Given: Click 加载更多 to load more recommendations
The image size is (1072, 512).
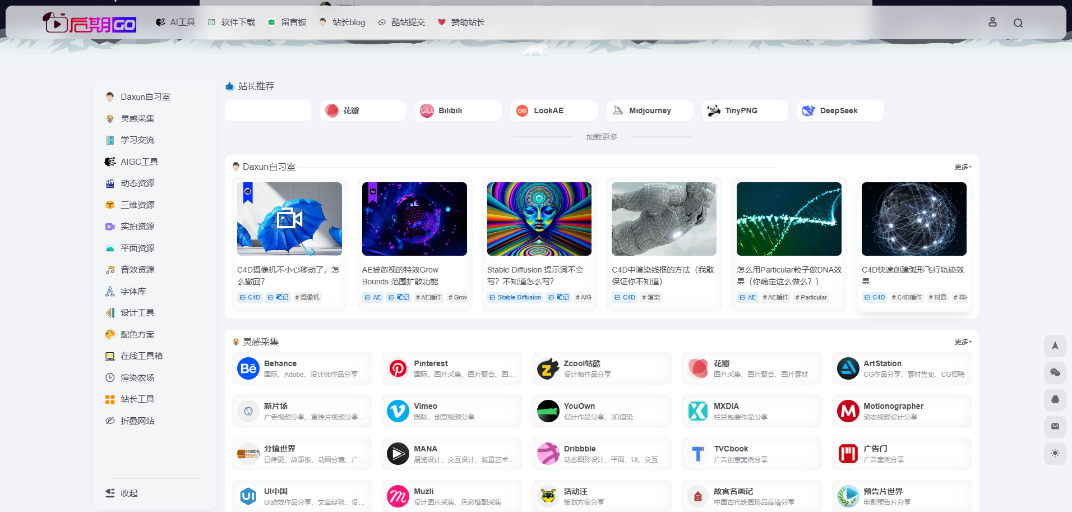Looking at the screenshot, I should click(601, 136).
